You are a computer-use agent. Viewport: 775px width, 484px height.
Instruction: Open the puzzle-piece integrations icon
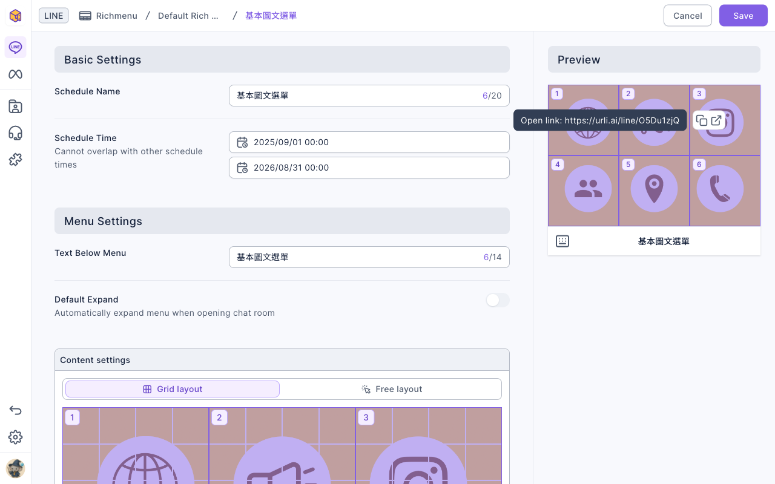click(x=15, y=160)
